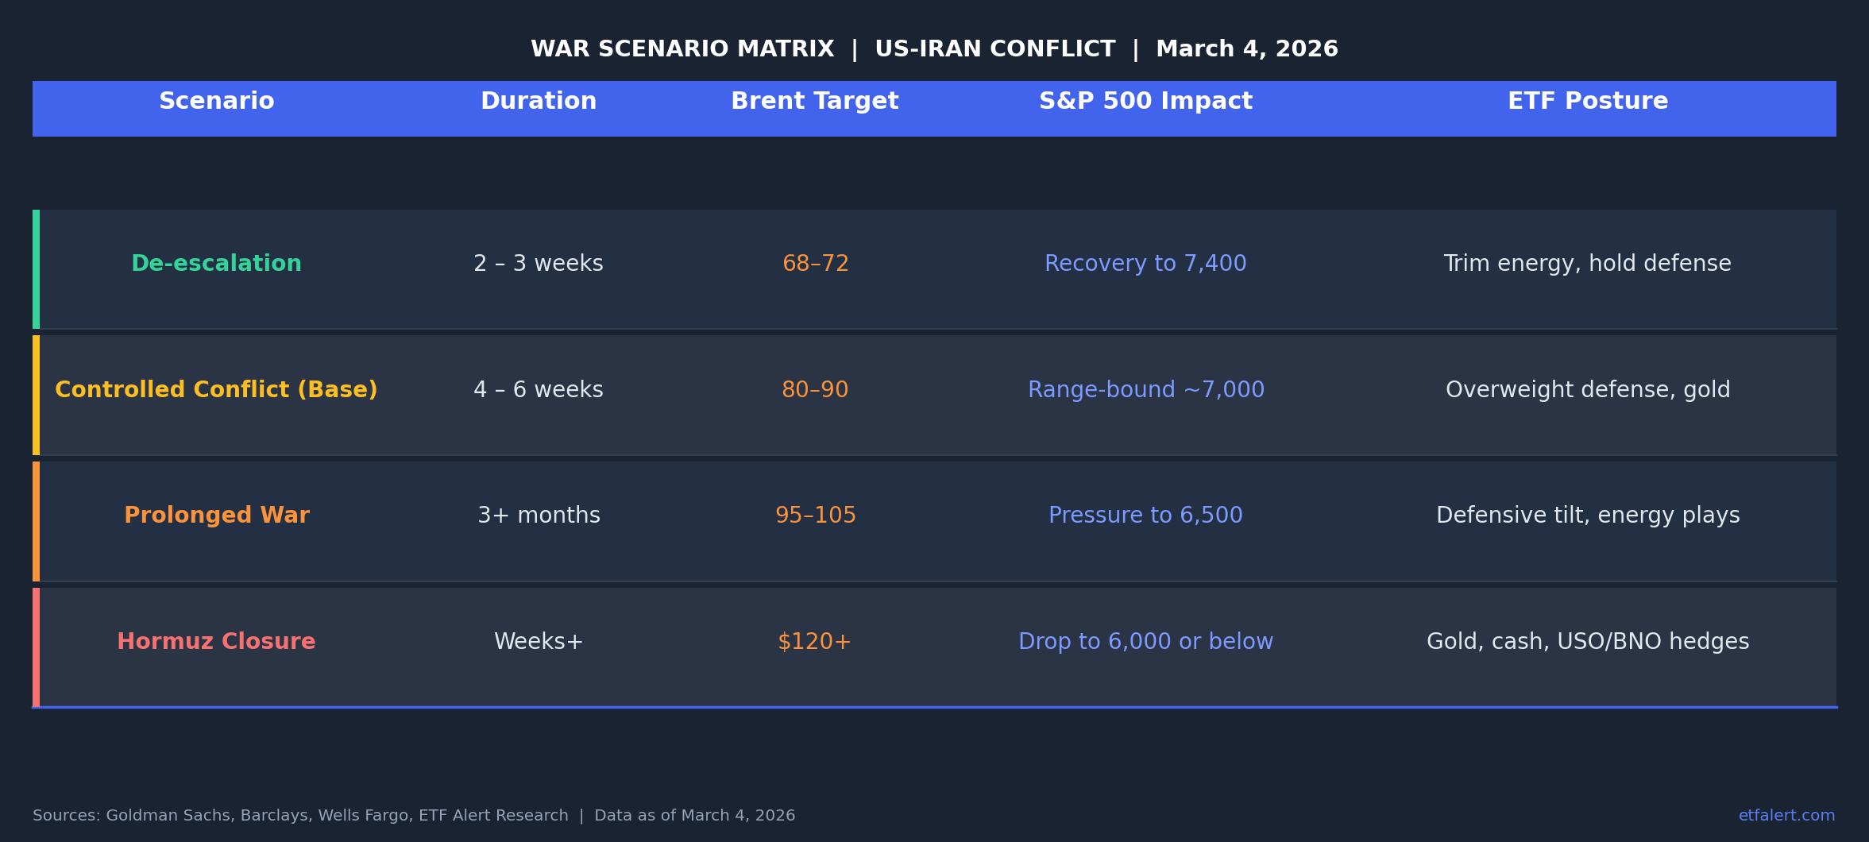Click the S&P 500 Impact header
The width and height of the screenshot is (1869, 842).
tap(1145, 102)
